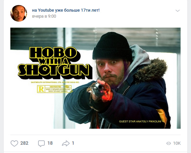Viewport: 191px width, 153px height.
Task: Open the 'на Youtube уже больше 17ти лет!' title link
Action: 66,10
